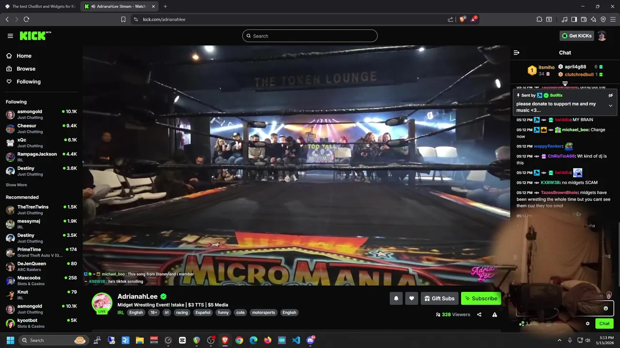Screen dimensions: 620x348
Task: Open Brave Leo AI icon
Action: (x=593, y=19)
